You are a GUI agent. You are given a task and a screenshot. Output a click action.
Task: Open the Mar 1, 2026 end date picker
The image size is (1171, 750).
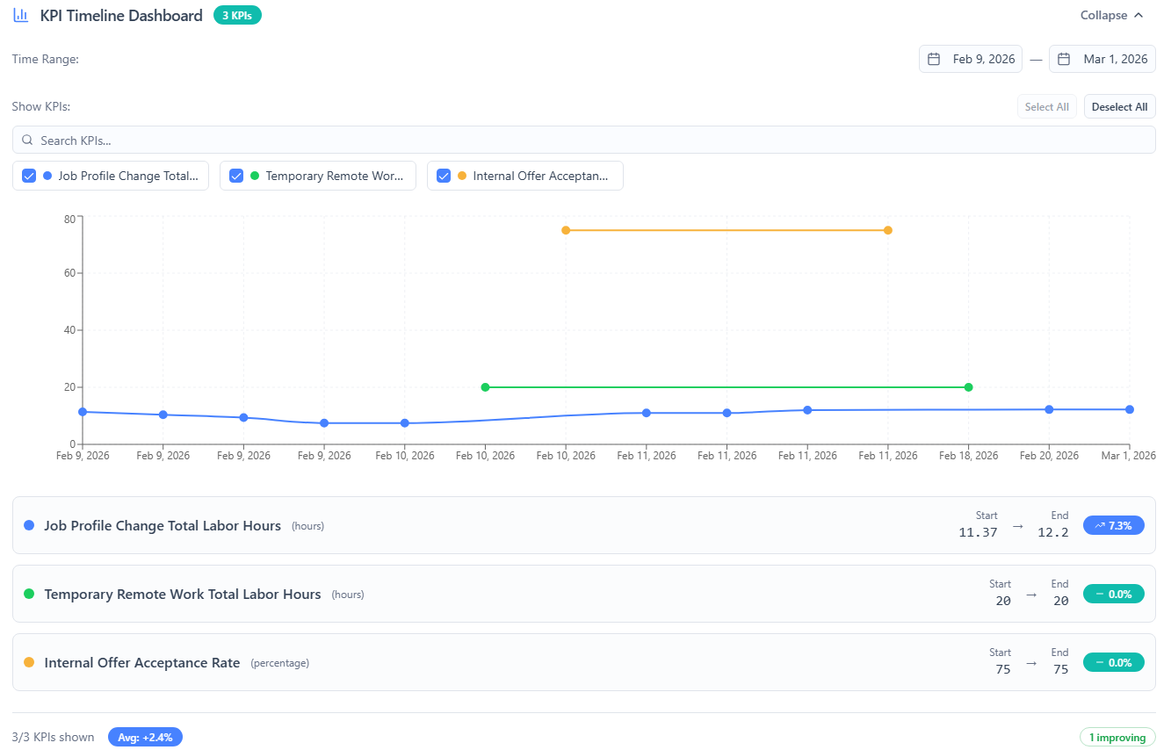coord(1102,58)
